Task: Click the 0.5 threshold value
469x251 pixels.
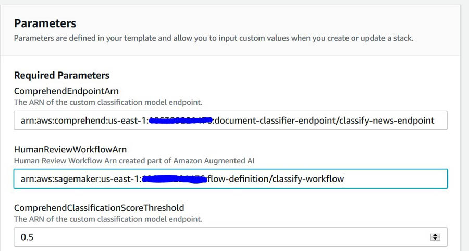Action: (27, 237)
